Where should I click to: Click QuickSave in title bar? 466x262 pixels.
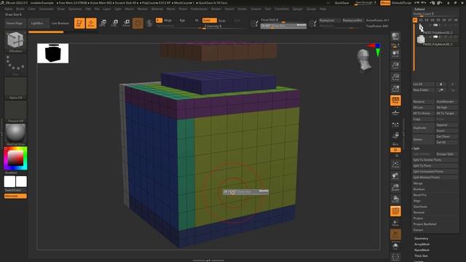click(x=341, y=3)
